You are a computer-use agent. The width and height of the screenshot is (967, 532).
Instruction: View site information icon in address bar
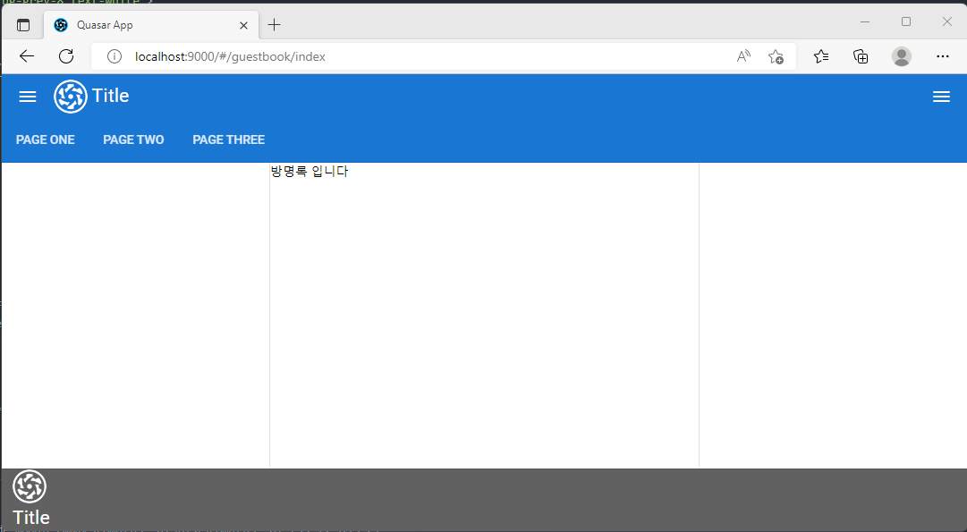[x=115, y=56]
